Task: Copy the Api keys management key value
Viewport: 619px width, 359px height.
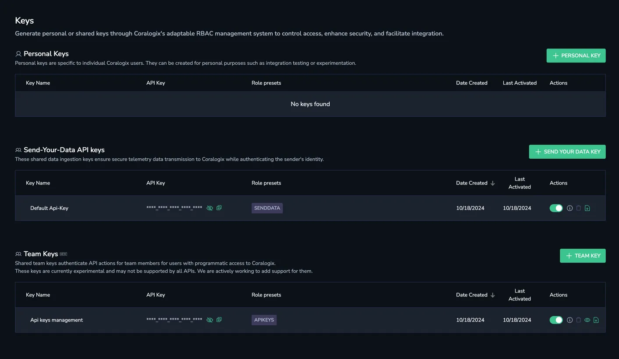Action: pyautogui.click(x=219, y=320)
